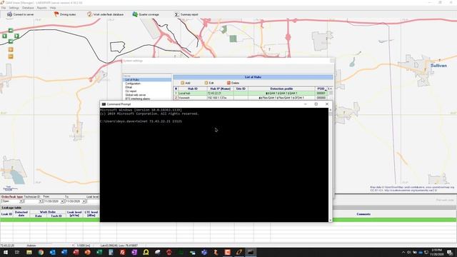Click the Detection profile column header
The image size is (457, 257).
tap(281, 89)
